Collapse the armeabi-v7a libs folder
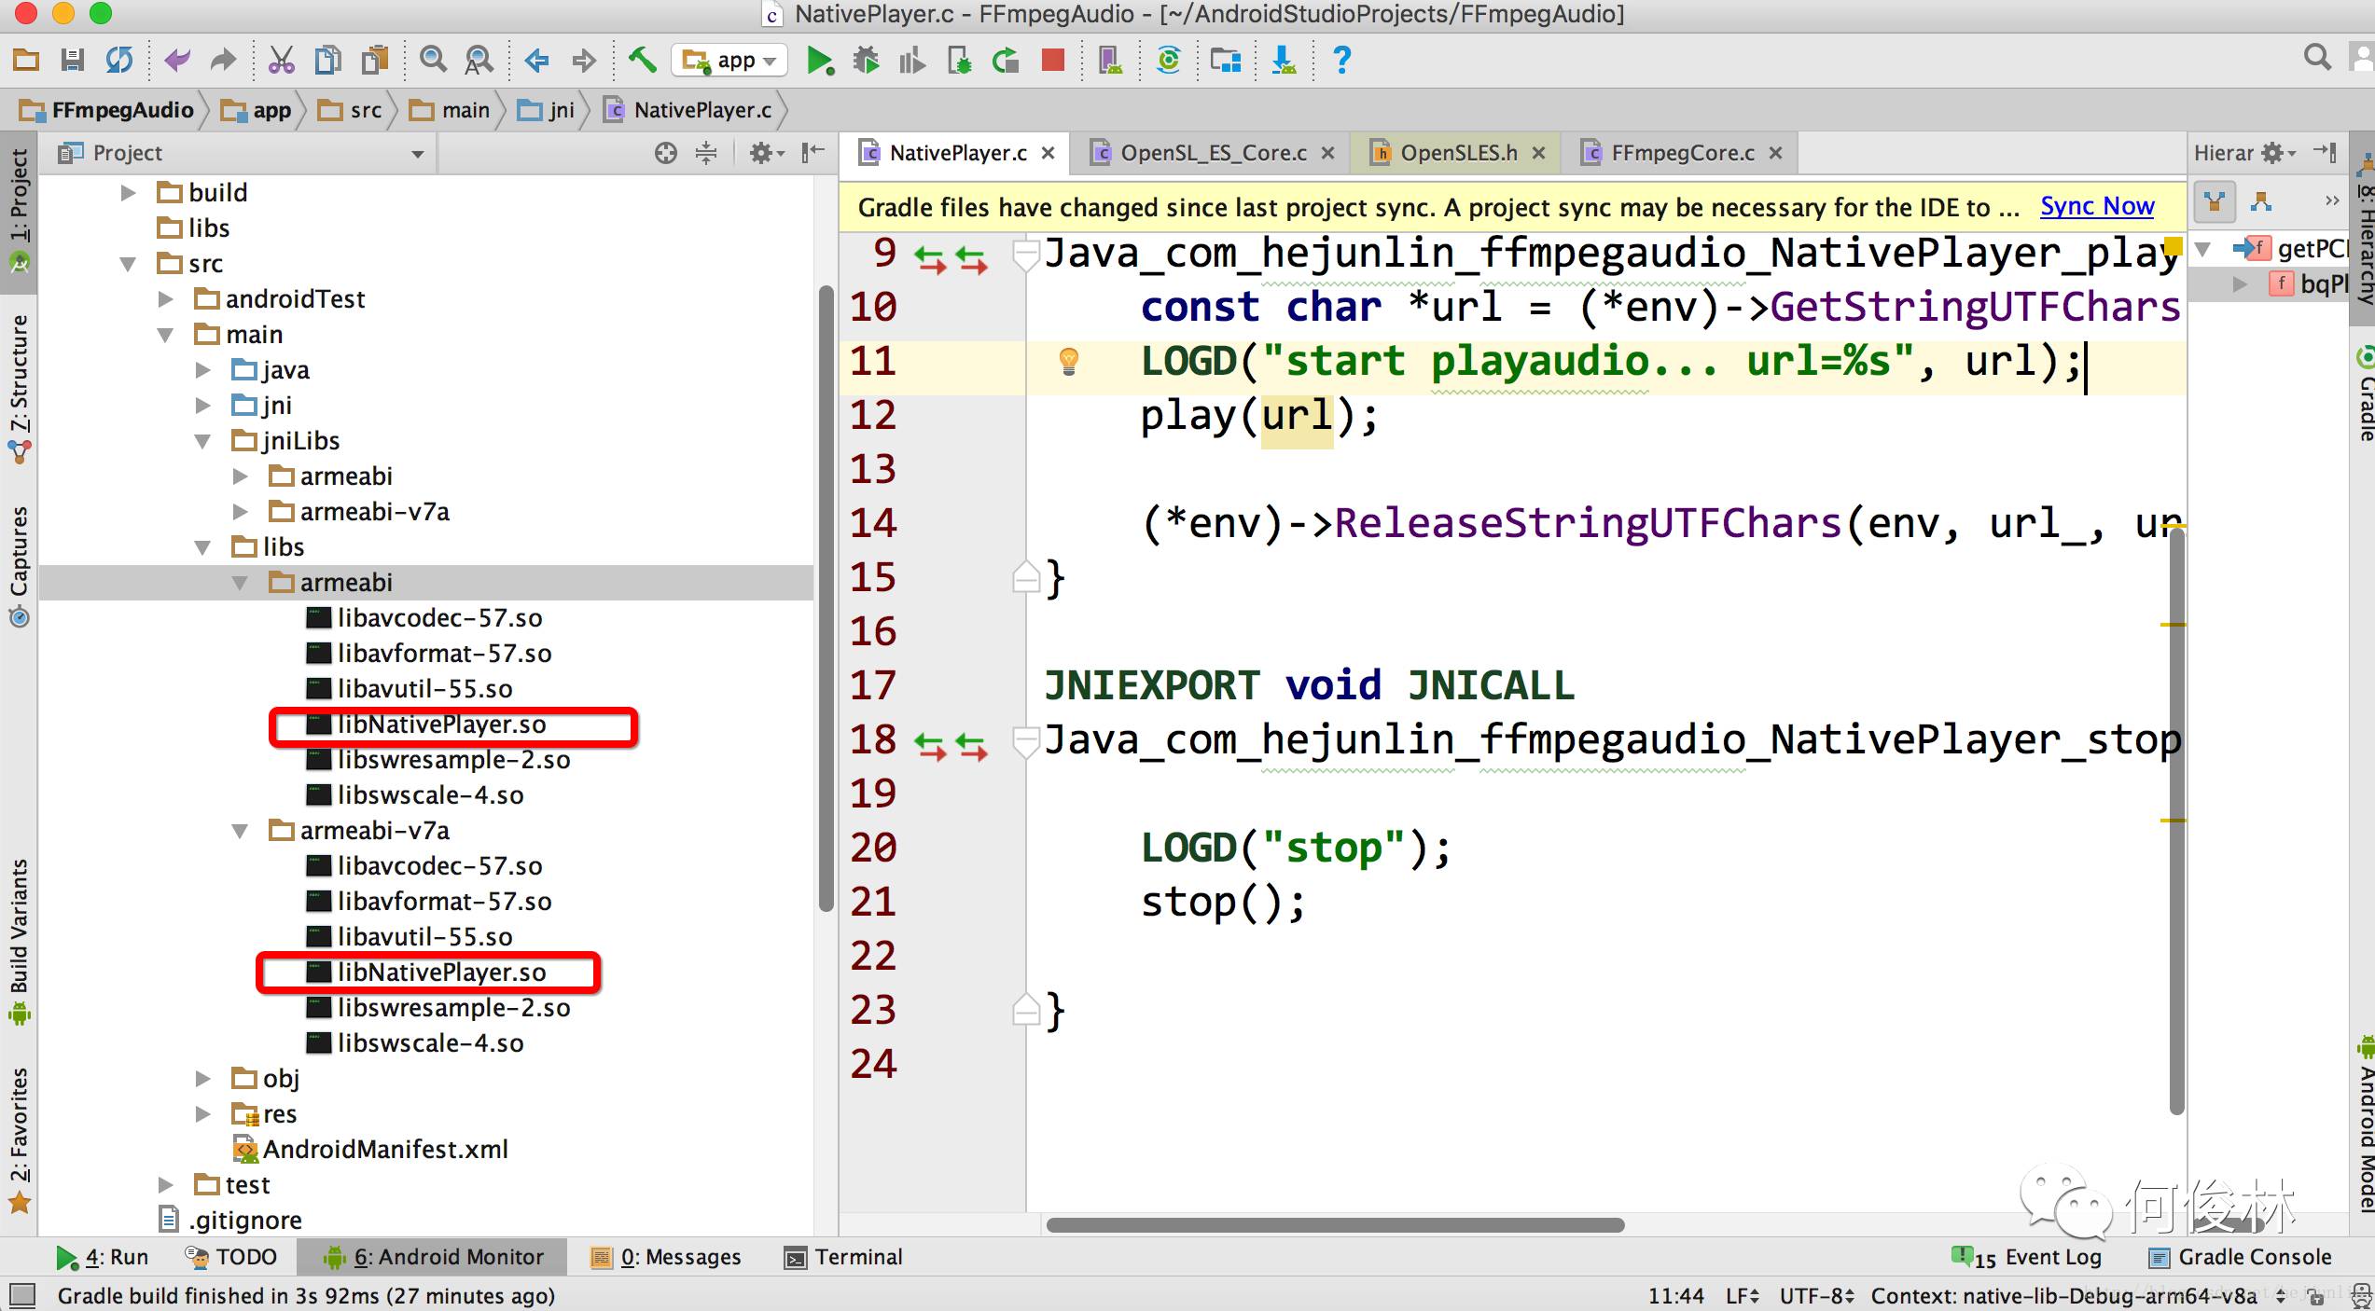The image size is (2375, 1311). point(240,831)
